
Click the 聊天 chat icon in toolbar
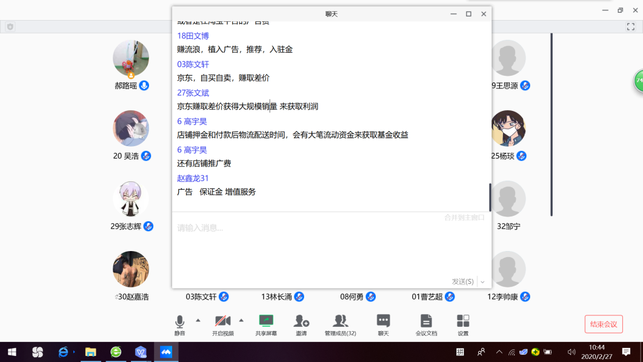383,321
